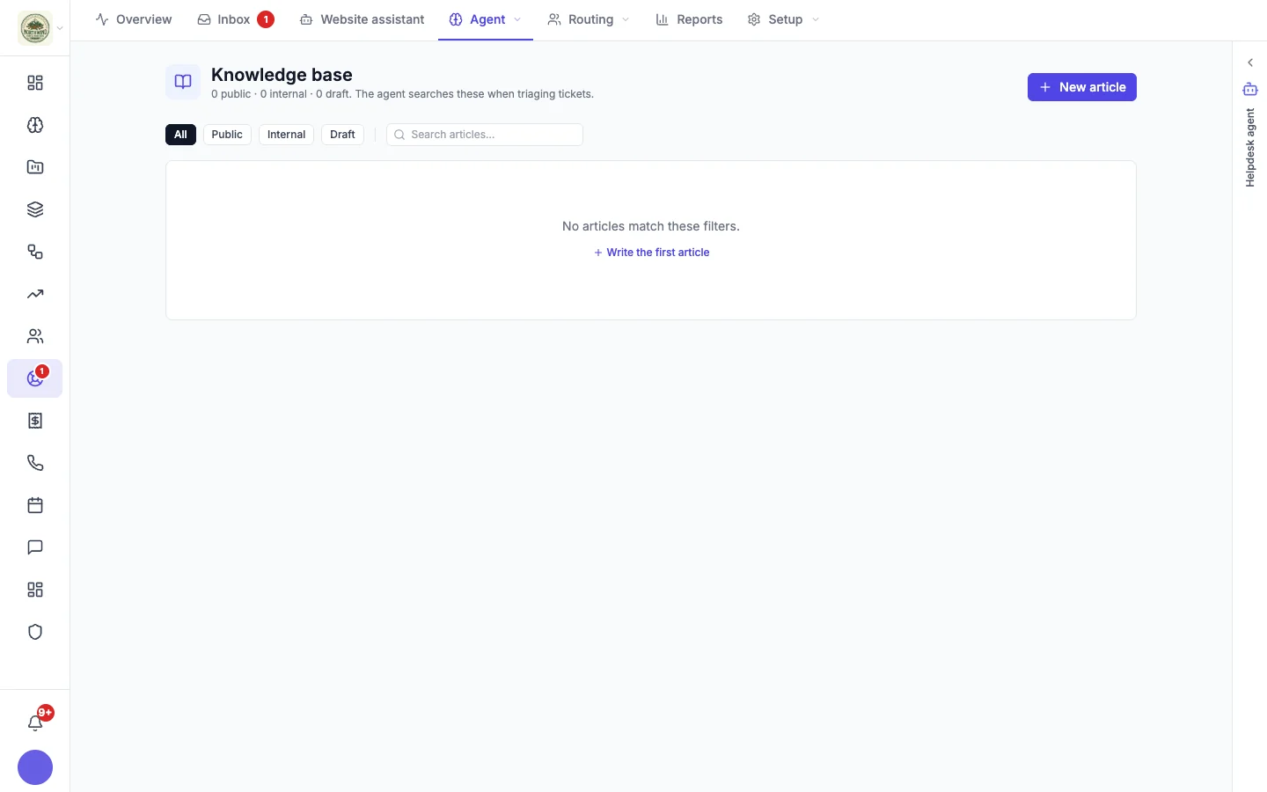This screenshot has width=1267, height=792.
Task: Go to the Overview tab
Action: 134,19
